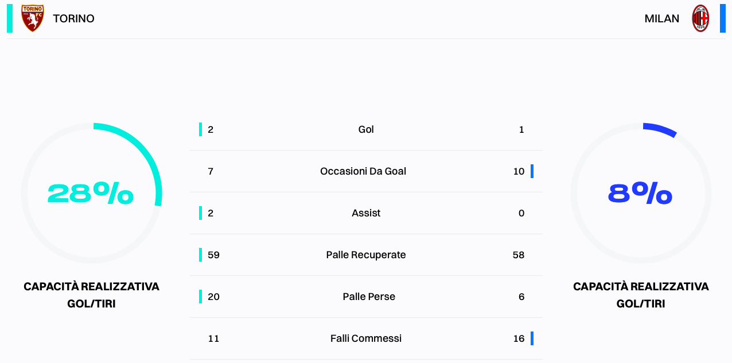This screenshot has width=732, height=363.
Task: Click the Assist statistic label
Action: [366, 213]
